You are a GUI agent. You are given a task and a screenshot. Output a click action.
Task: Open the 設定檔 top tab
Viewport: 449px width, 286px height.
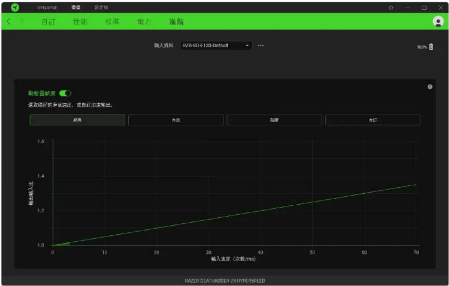(101, 7)
